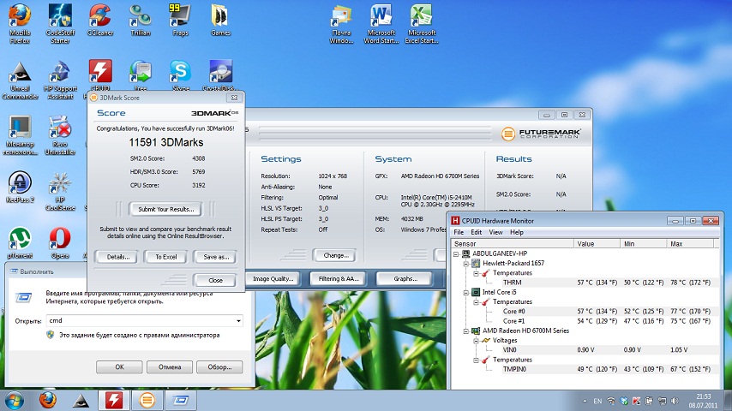
Task: Open the network signal tray icon
Action: (x=611, y=401)
